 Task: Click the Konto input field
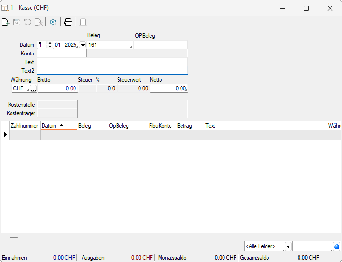62,54
